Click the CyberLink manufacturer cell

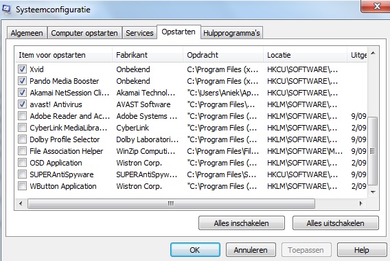pos(133,128)
